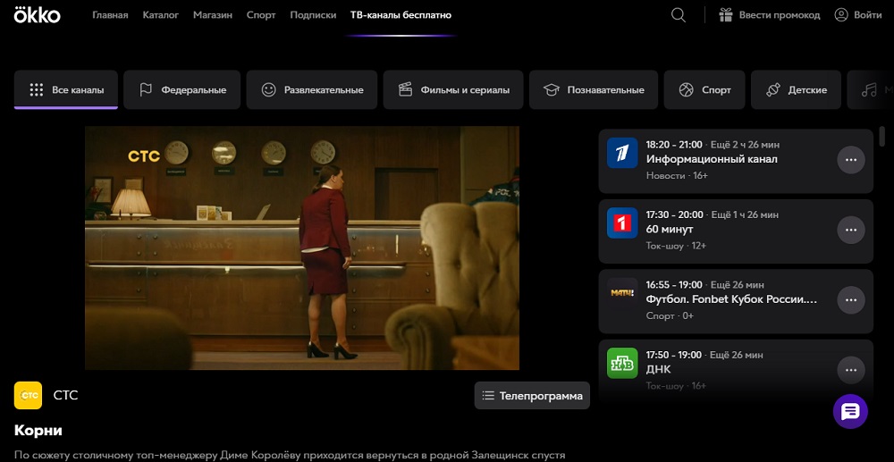The height and width of the screenshot is (462, 894).
Task: Filter channels by Развлекательные
Action: click(x=312, y=90)
